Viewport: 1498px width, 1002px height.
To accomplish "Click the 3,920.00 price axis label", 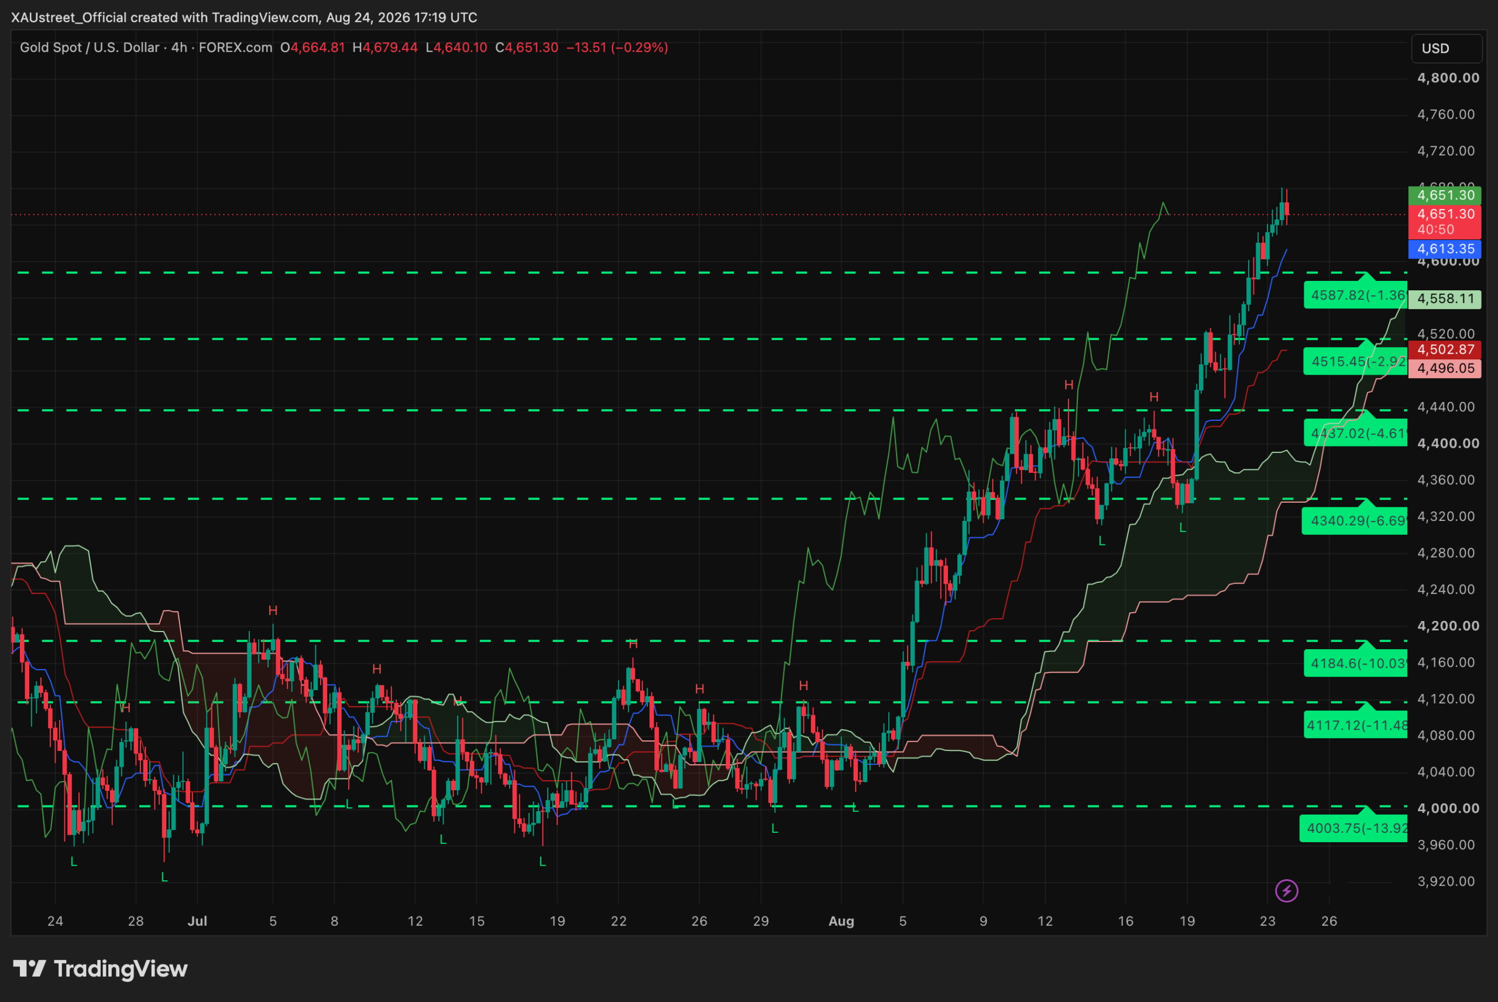I will (x=1447, y=881).
